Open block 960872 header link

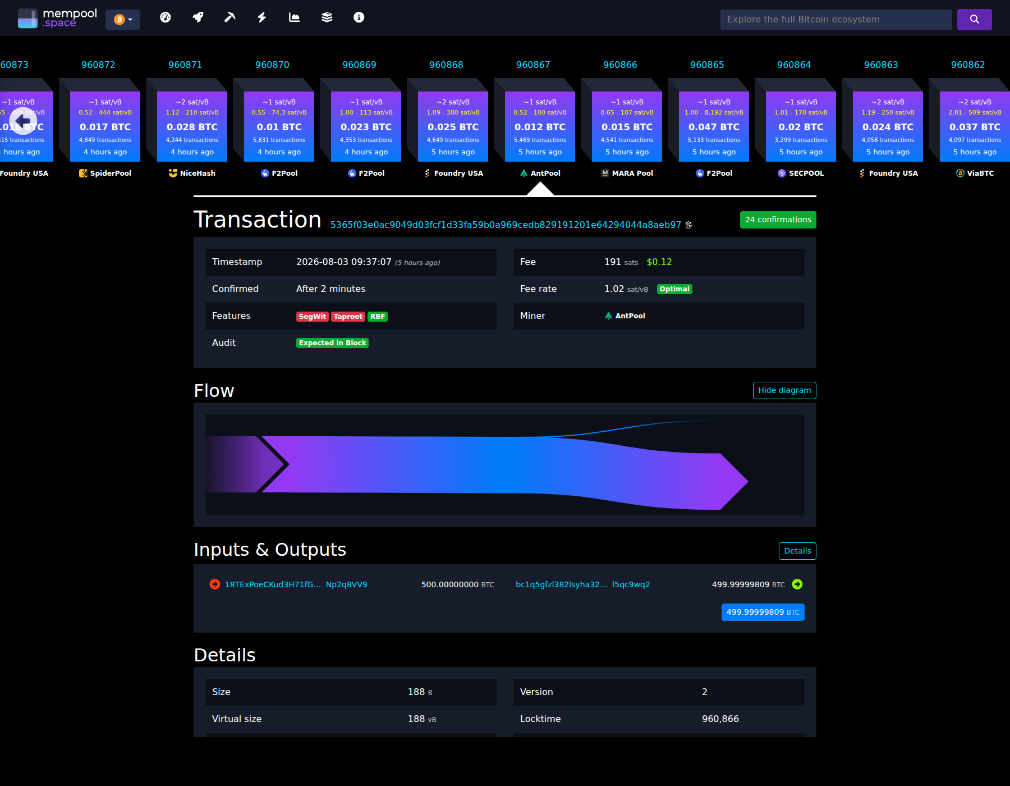click(98, 65)
